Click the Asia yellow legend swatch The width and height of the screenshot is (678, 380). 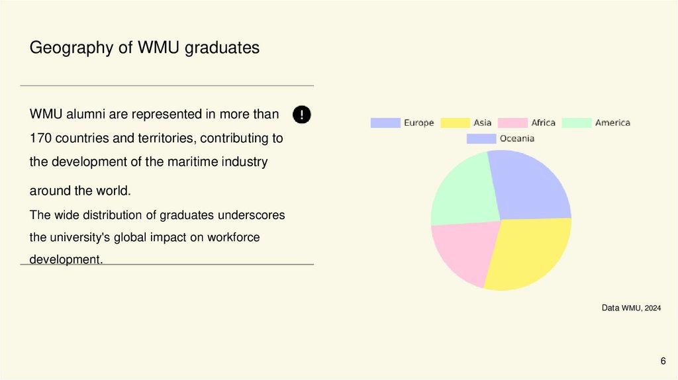455,122
